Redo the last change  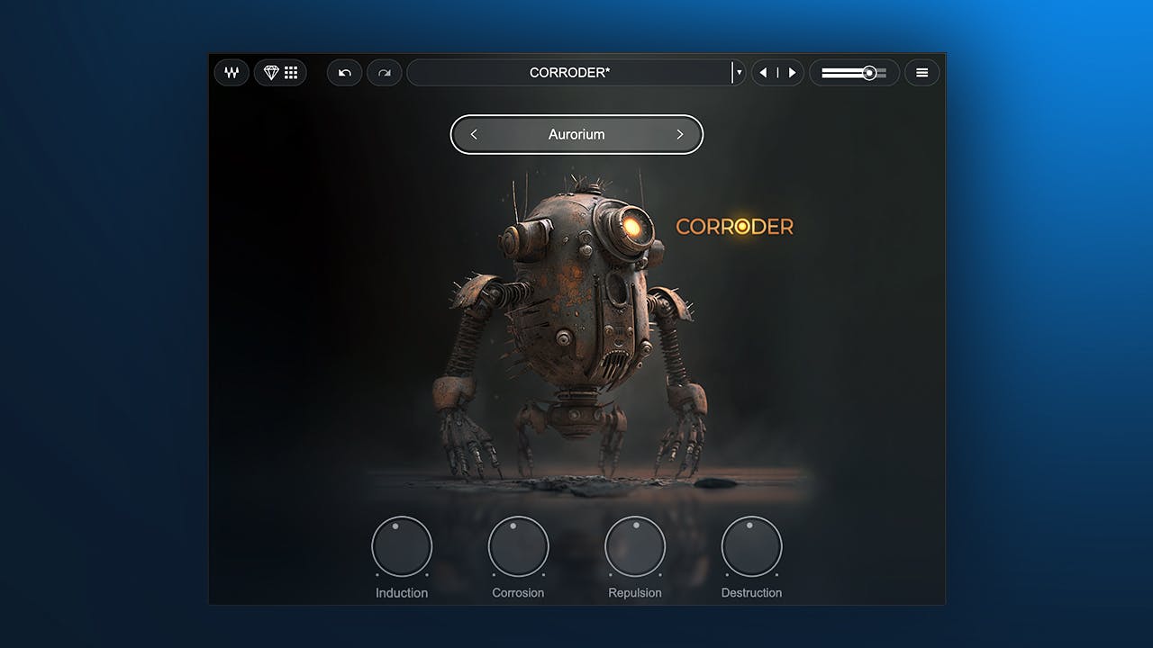pos(385,73)
